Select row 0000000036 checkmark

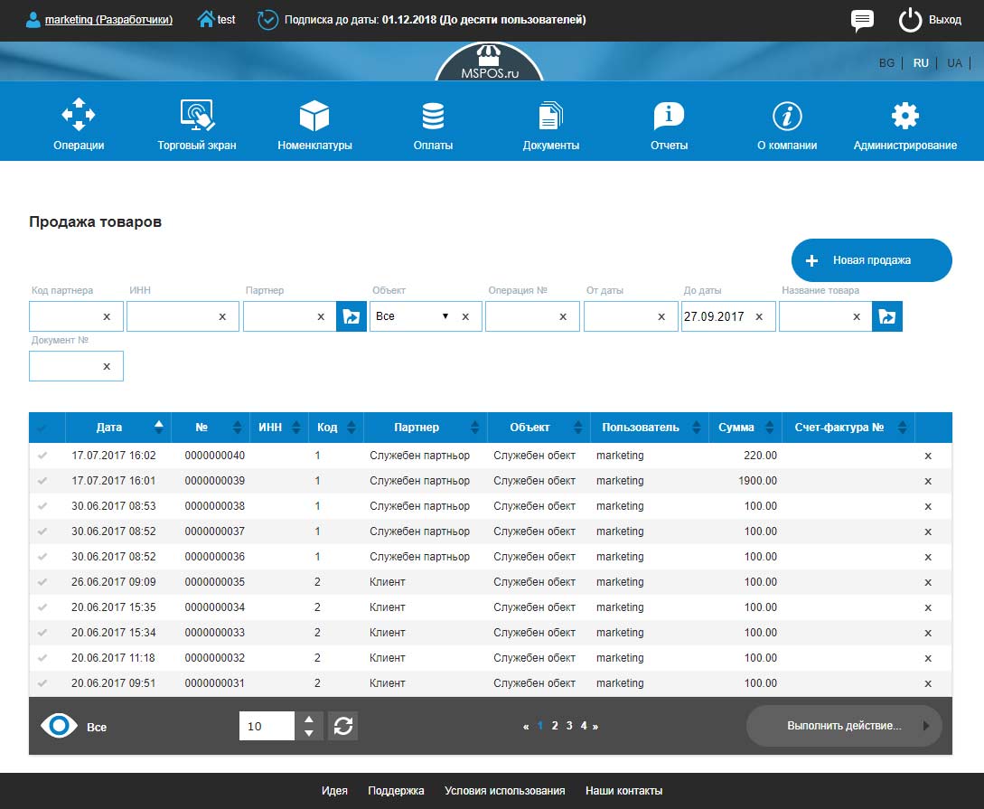[42, 557]
